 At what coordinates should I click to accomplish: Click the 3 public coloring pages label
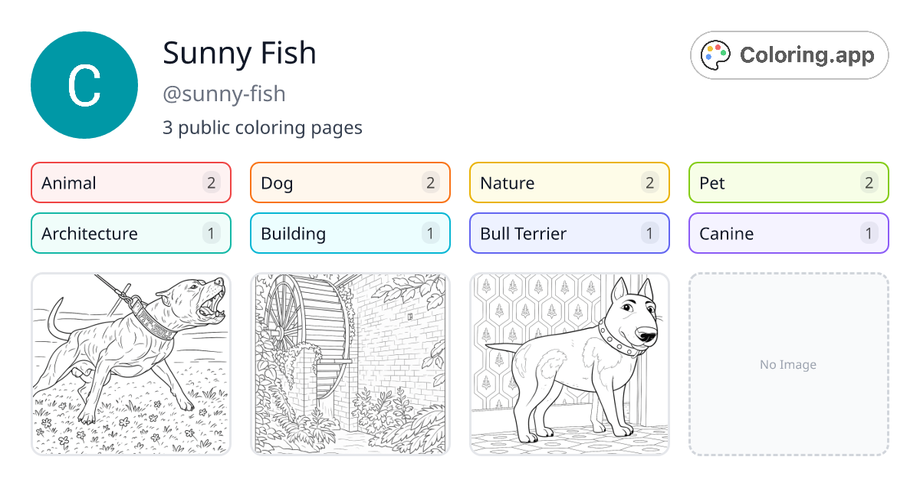263,127
